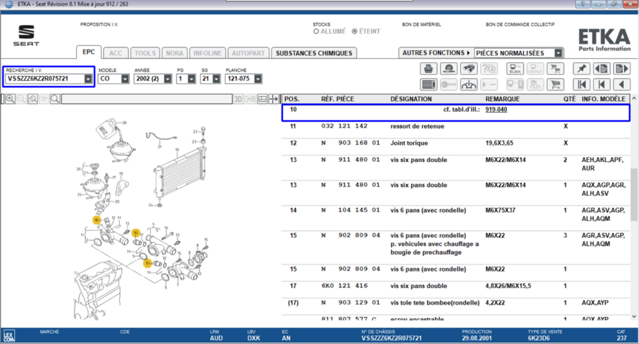Click the help question mark in title bar

pos(582,4)
